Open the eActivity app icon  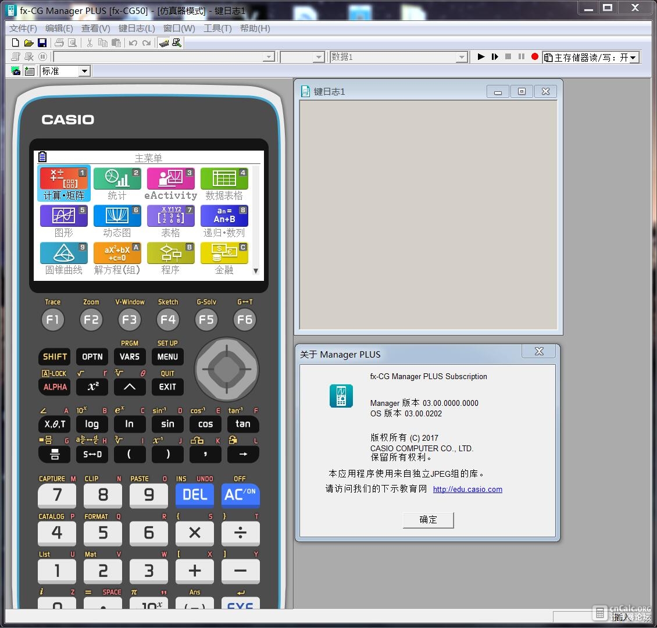click(170, 184)
